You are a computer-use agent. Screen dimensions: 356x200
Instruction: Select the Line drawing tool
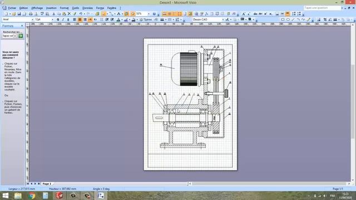click(x=293, y=19)
